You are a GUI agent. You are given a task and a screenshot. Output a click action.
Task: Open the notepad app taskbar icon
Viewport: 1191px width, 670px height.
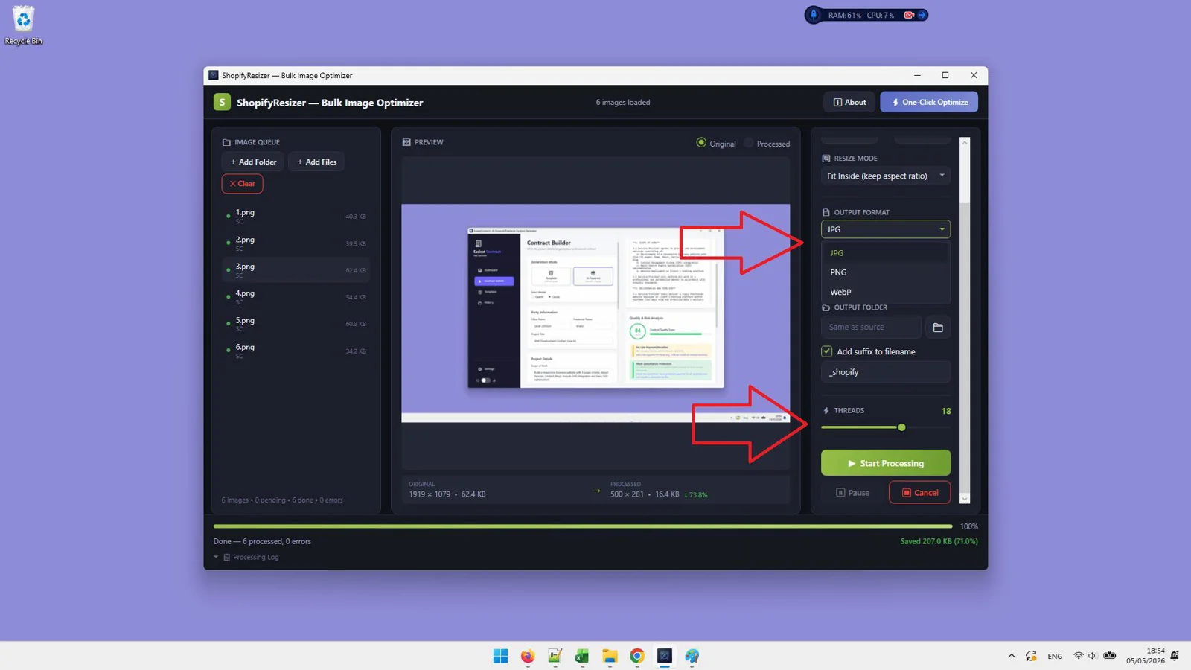[555, 656]
